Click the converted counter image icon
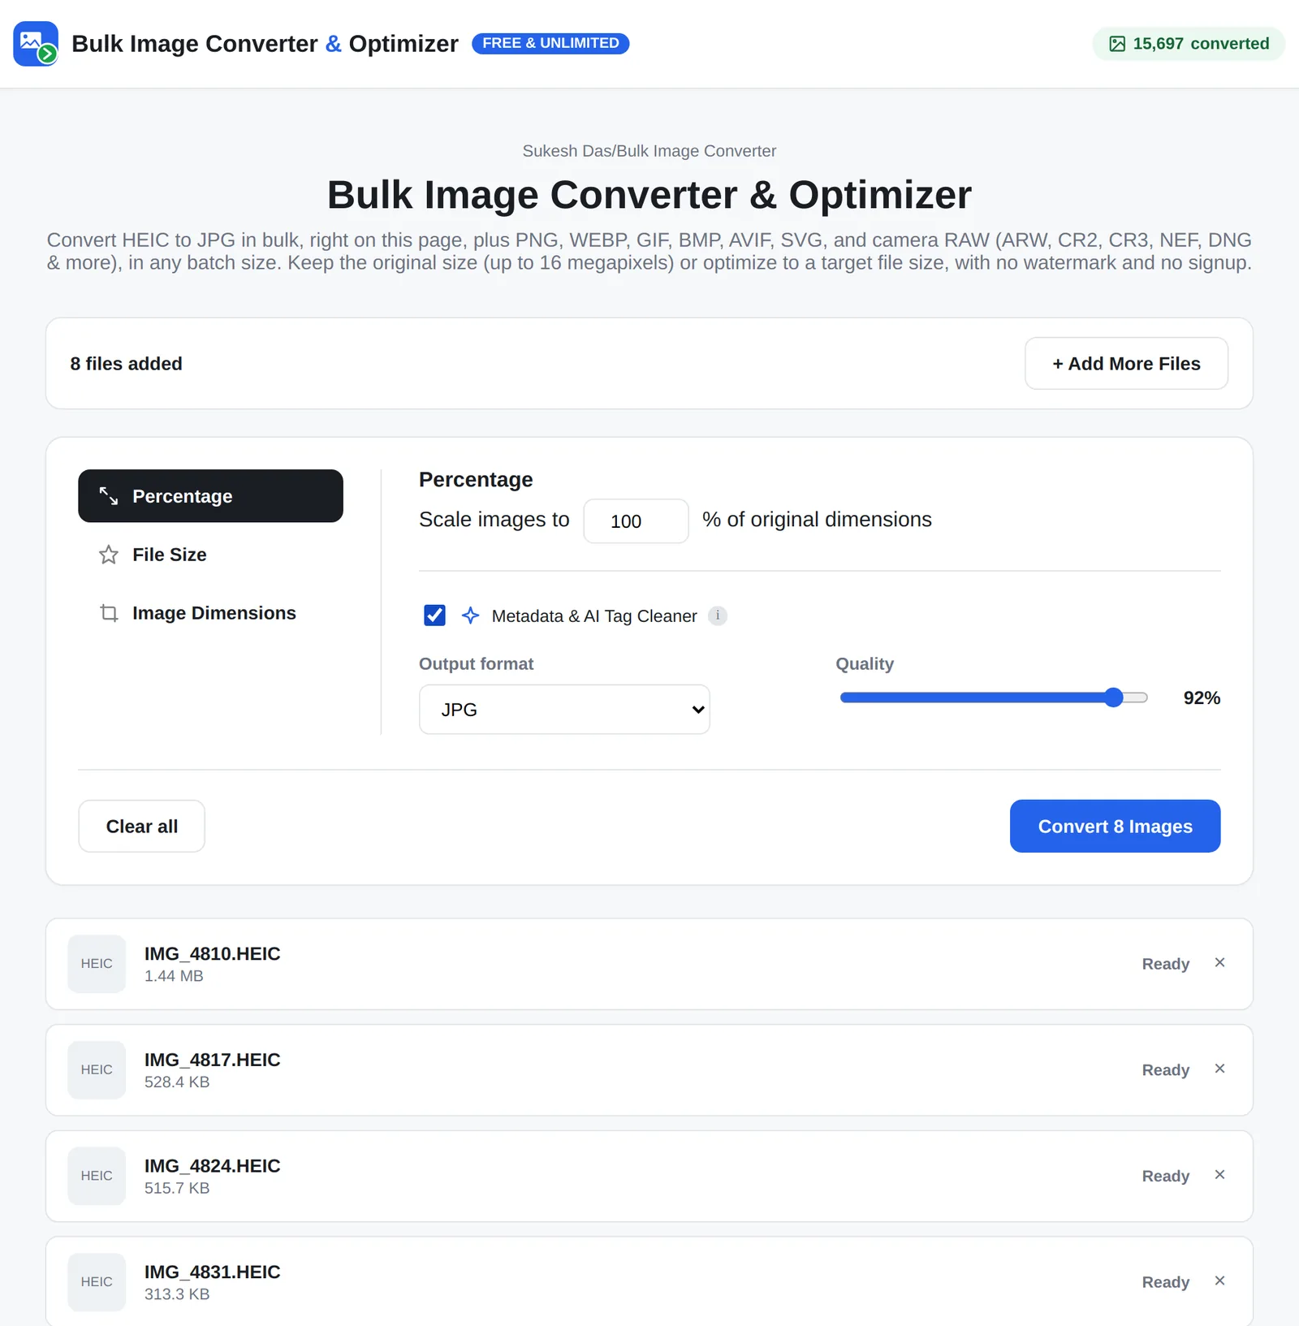 1117,44
